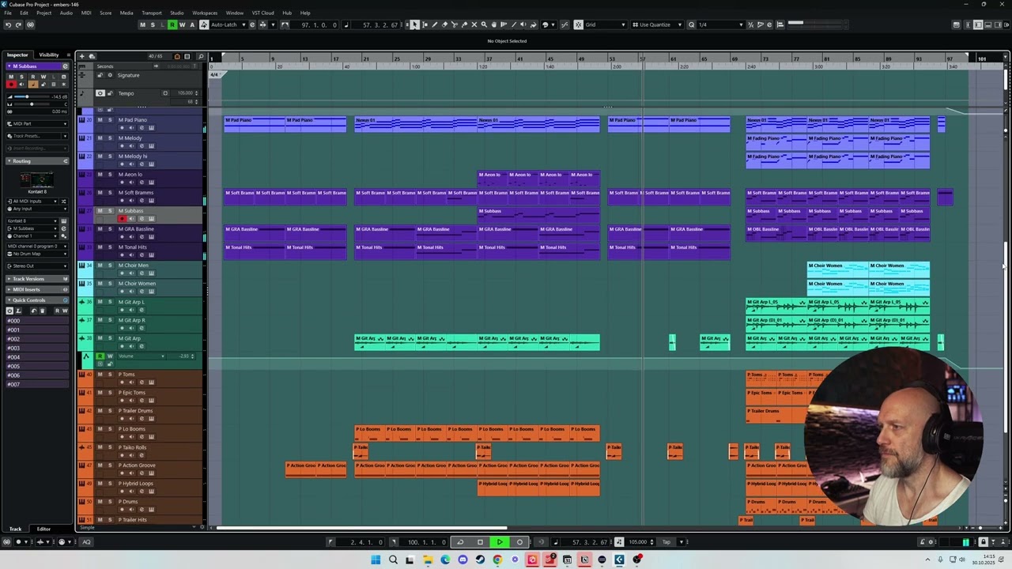Screen dimensions: 1012x569
Task: Open the Channel 1 dropdown in Inspector
Action: click(x=33, y=236)
